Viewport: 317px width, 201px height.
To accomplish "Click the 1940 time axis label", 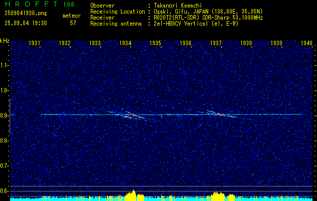I will click(x=307, y=43).
